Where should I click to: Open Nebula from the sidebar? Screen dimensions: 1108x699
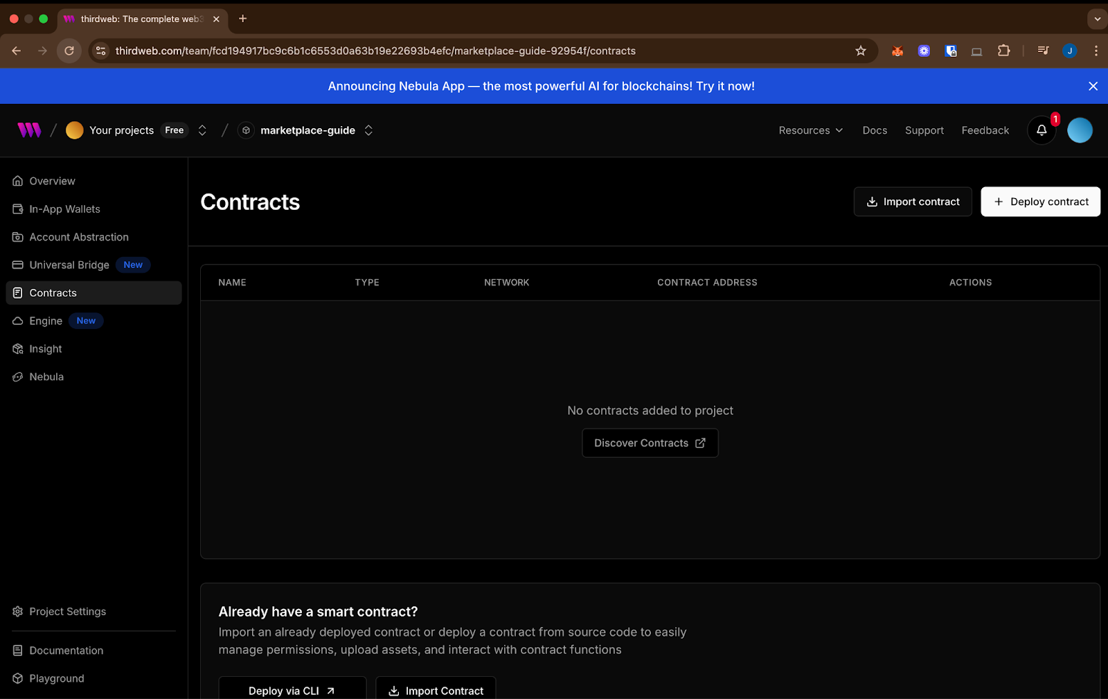point(46,376)
